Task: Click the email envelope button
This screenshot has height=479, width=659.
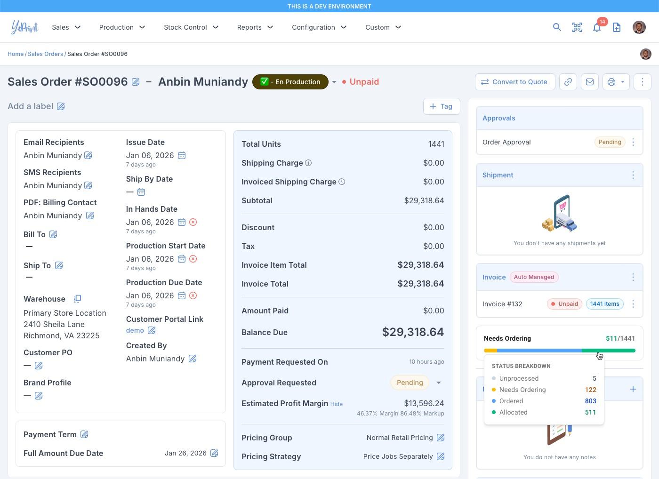Action: pyautogui.click(x=590, y=82)
